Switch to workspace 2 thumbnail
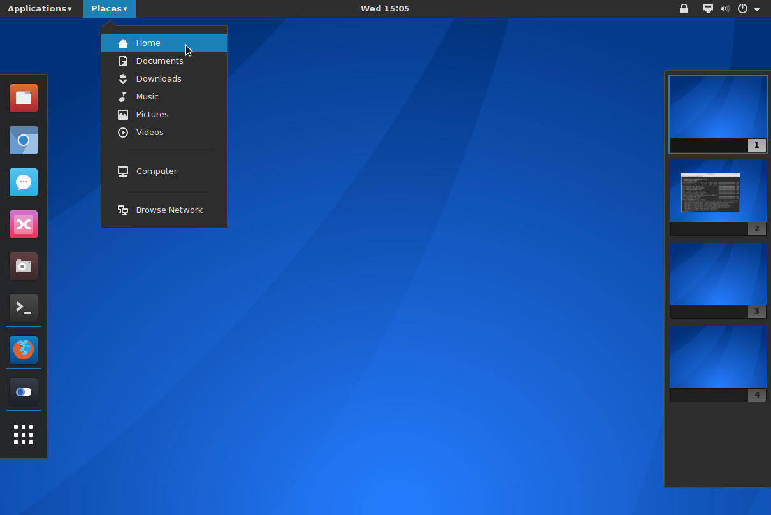Screen dimensions: 771x515 pyautogui.click(x=717, y=191)
